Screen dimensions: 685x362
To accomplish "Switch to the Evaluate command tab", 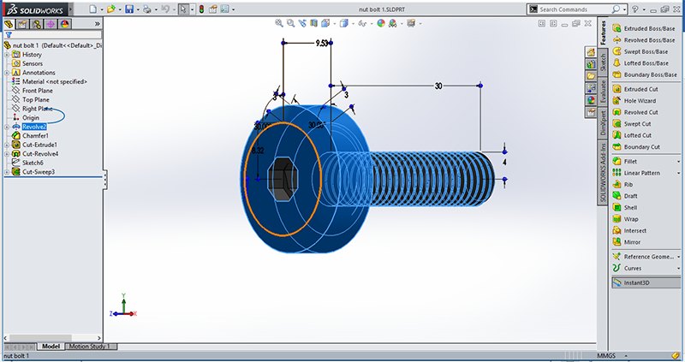I will coord(603,92).
